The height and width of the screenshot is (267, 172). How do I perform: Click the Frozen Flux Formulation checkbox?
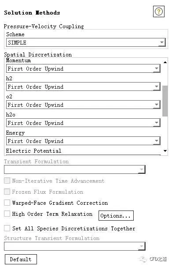coord(7,192)
